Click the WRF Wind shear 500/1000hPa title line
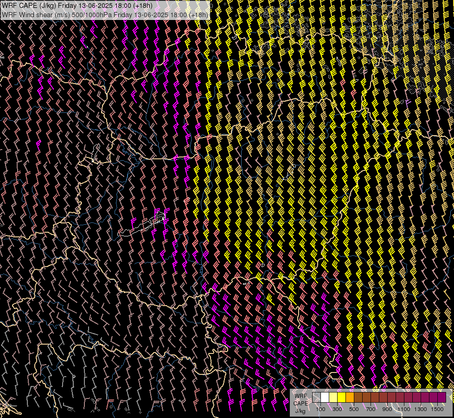This screenshot has height=418, width=454. (105, 15)
